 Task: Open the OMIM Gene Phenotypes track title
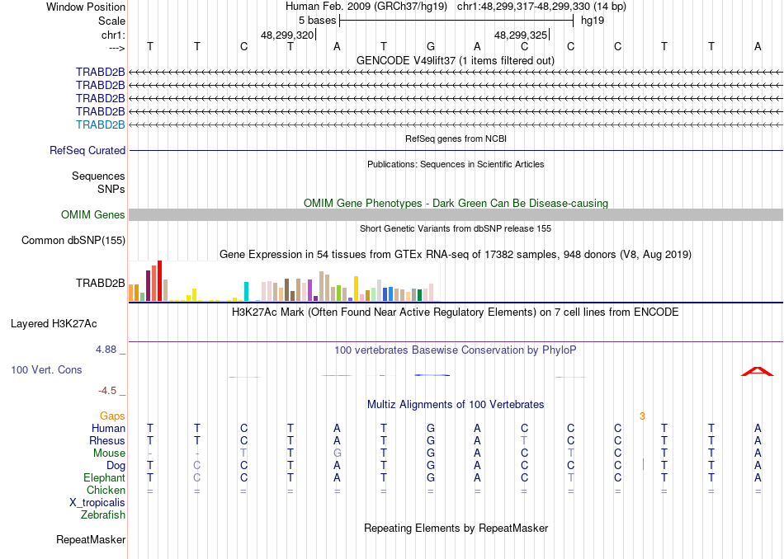pos(456,204)
